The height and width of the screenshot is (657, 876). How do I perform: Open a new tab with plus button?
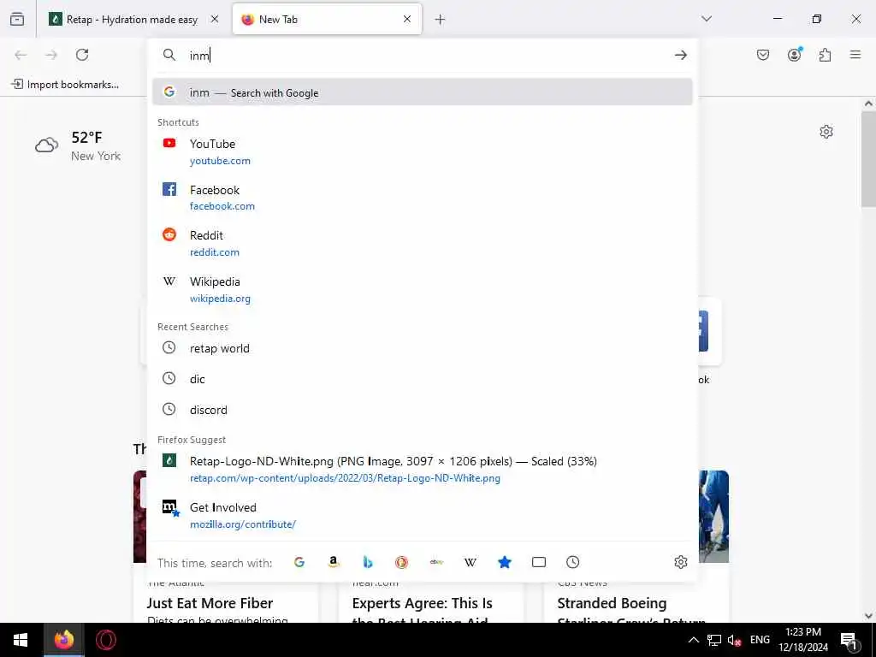(441, 20)
